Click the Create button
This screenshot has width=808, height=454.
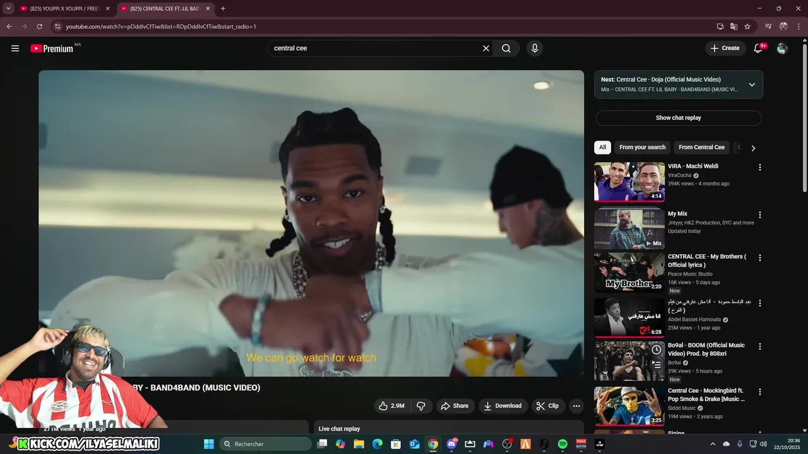pyautogui.click(x=725, y=48)
